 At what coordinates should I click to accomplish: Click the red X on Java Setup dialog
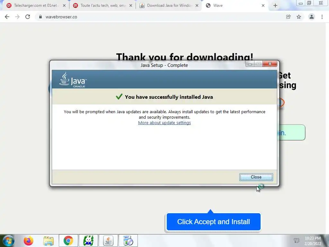point(270,64)
